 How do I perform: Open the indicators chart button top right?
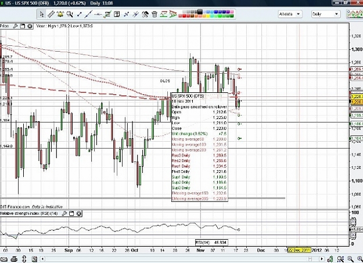(x=355, y=14)
